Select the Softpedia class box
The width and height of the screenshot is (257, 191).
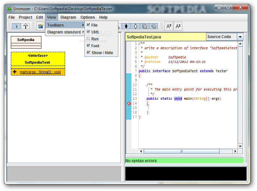[x=26, y=42]
